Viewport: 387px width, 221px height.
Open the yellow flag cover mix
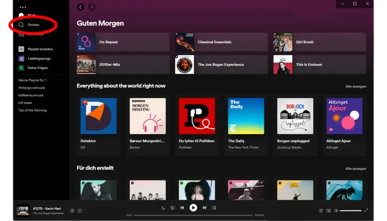(x=295, y=190)
